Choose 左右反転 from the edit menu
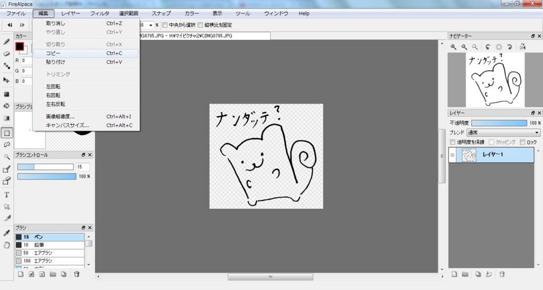The height and width of the screenshot is (290, 543). pyautogui.click(x=86, y=104)
